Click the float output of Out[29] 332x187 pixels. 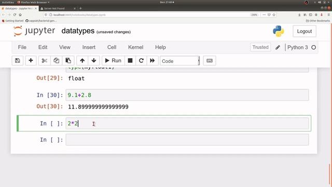click(x=76, y=78)
